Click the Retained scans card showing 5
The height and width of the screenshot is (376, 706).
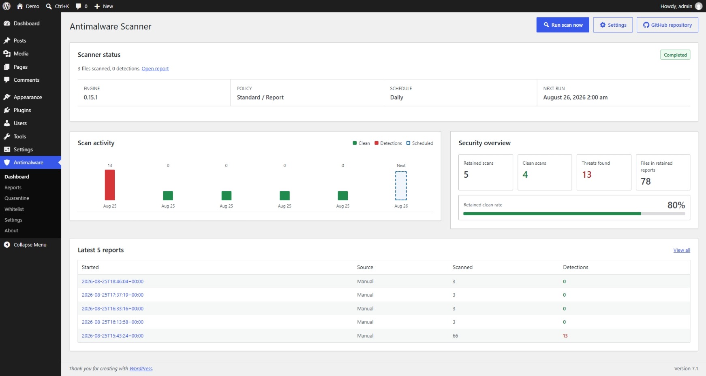pos(486,172)
